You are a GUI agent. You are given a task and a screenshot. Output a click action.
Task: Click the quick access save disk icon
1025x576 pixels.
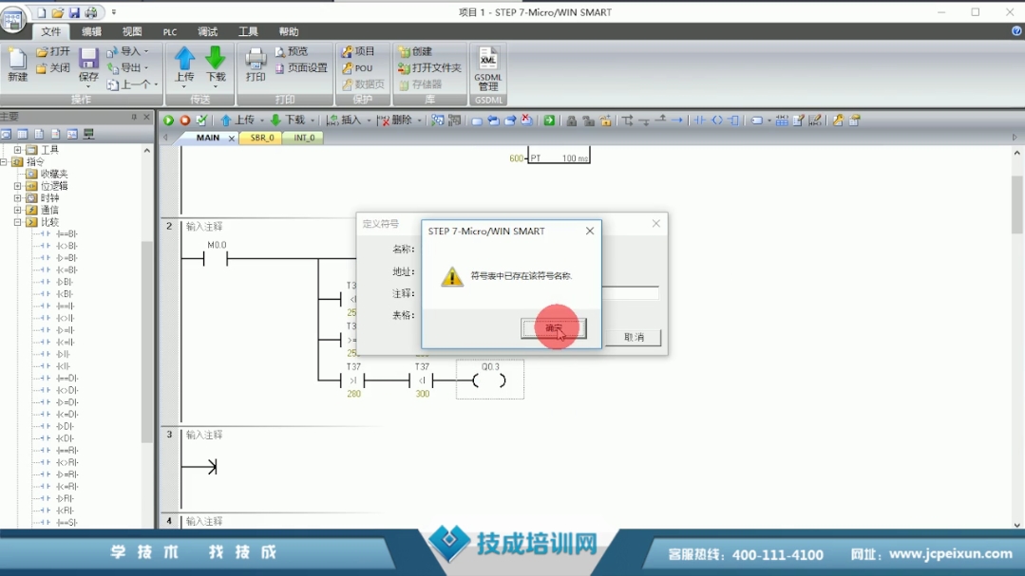coord(74,12)
